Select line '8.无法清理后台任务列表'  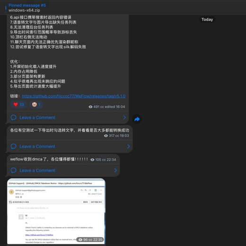point(32,27)
